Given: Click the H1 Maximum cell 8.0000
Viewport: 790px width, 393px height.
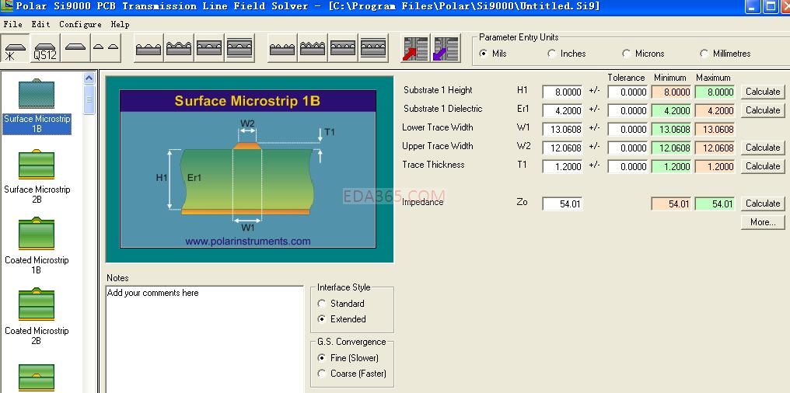Looking at the screenshot, I should (715, 92).
